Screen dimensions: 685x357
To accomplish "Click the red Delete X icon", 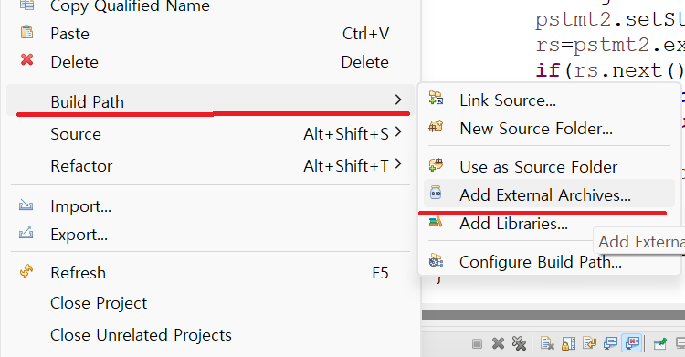I will pos(27,59).
